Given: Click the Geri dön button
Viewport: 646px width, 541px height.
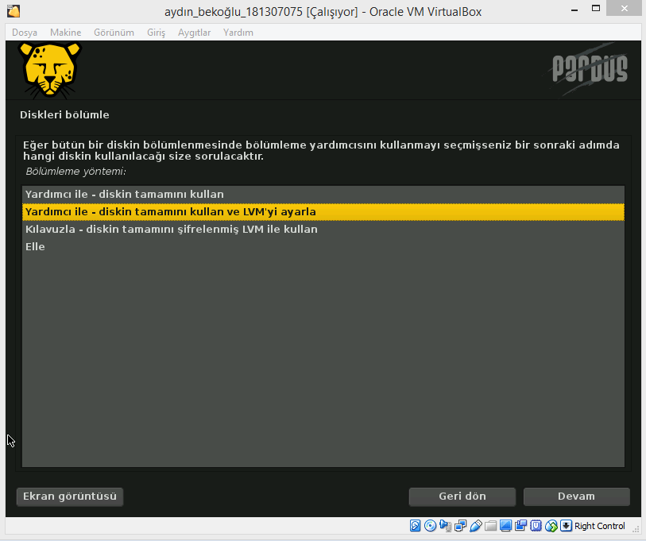Looking at the screenshot, I should (462, 497).
